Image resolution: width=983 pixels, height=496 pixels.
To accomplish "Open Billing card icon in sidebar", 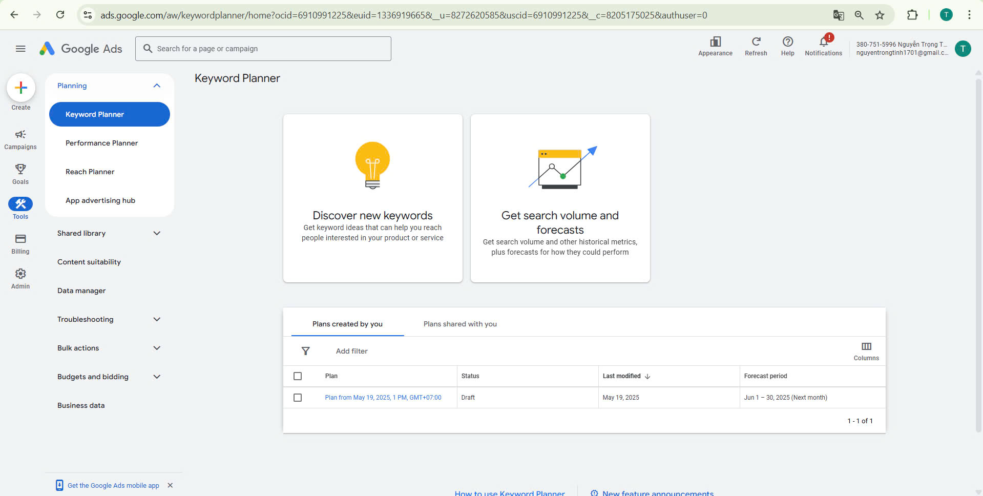I will pos(20,239).
